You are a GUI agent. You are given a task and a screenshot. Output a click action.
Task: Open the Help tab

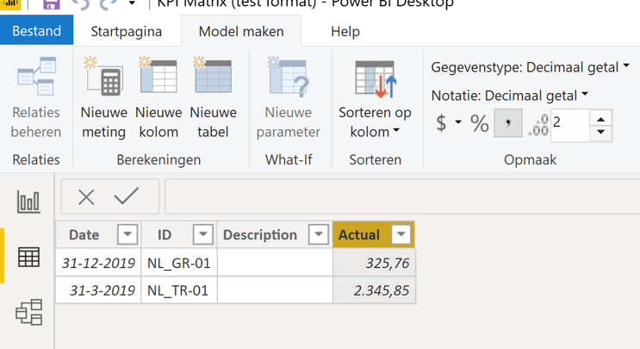click(x=345, y=31)
